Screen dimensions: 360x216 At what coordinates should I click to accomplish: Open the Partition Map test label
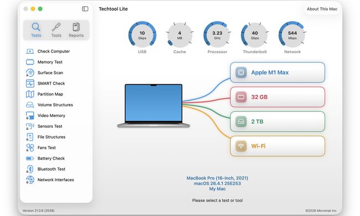pos(50,94)
